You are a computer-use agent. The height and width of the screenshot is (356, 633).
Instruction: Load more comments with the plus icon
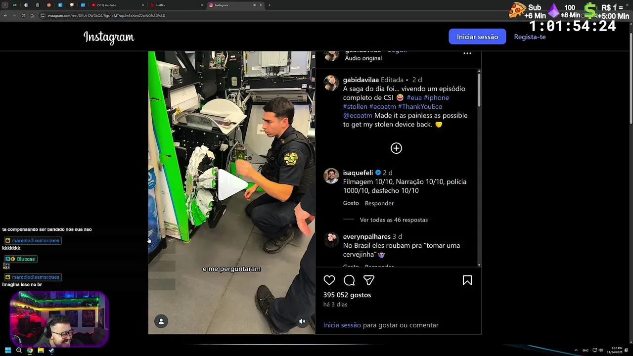[x=396, y=148]
